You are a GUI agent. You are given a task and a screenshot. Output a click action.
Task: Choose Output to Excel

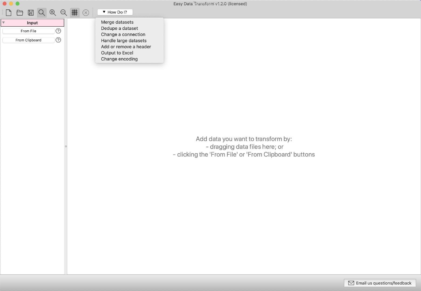117,53
